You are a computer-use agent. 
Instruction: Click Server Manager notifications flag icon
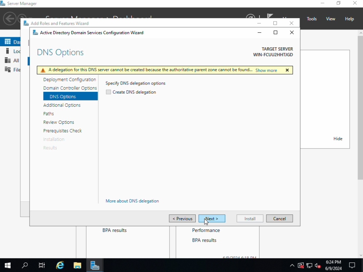click(x=270, y=17)
